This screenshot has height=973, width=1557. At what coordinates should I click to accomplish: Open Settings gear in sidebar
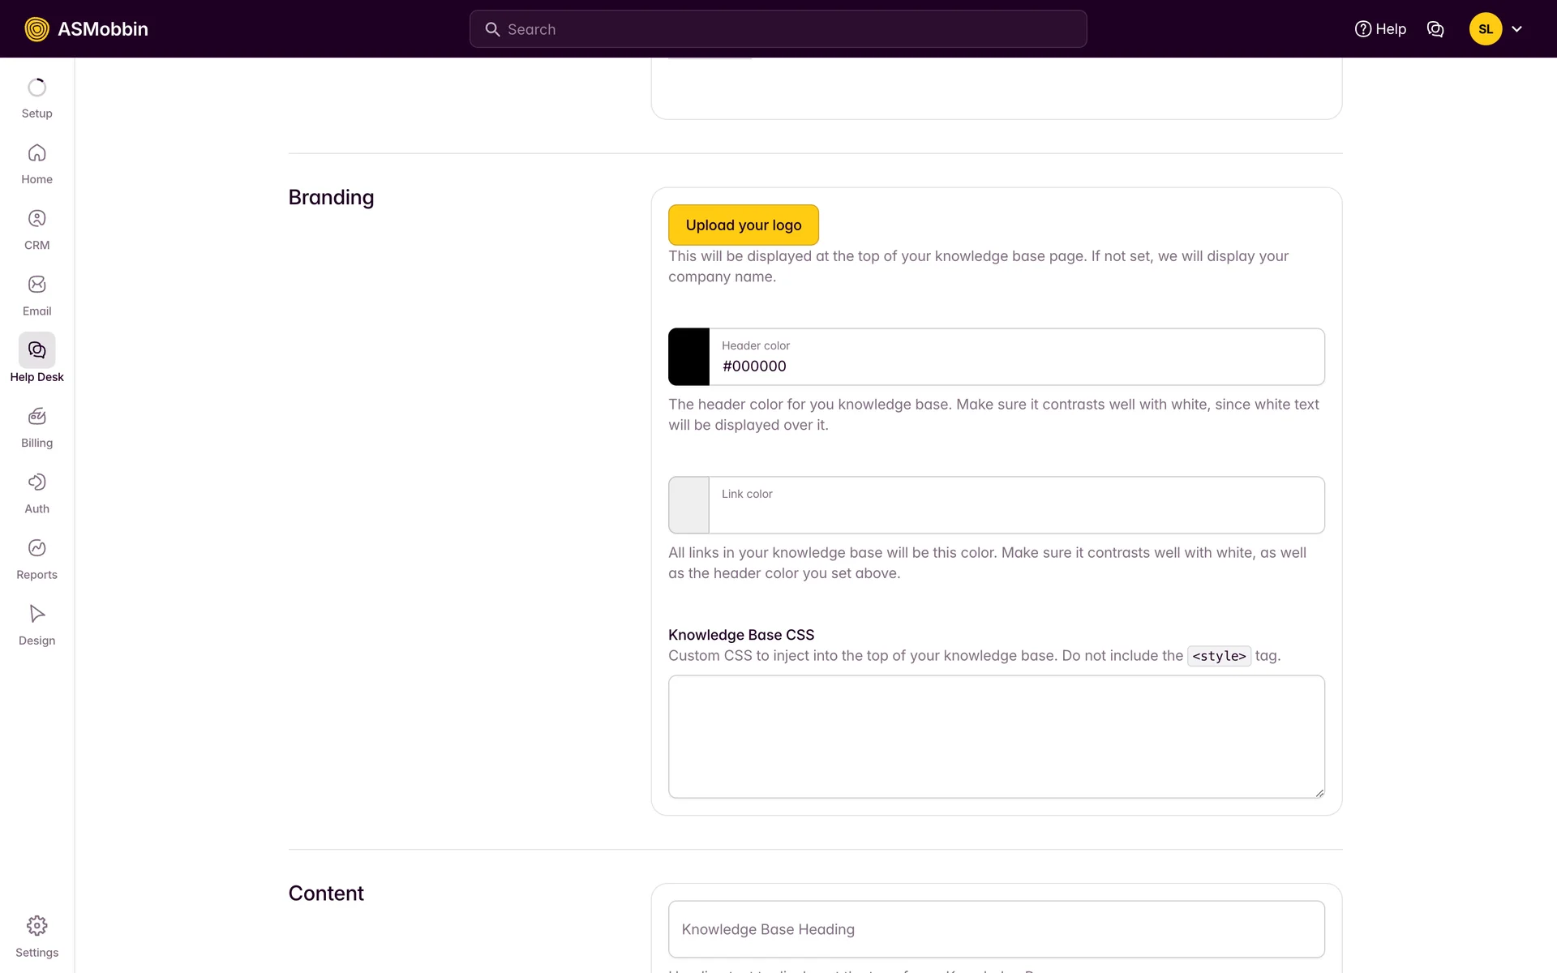click(x=36, y=926)
